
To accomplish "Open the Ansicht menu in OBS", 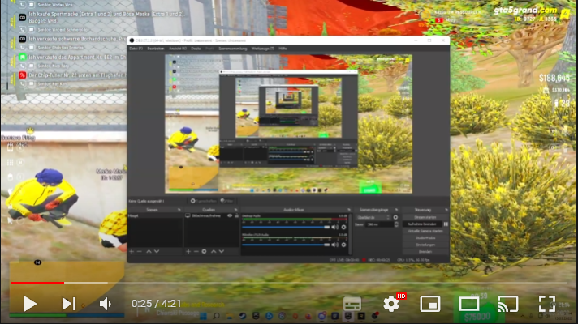I will coord(177,49).
